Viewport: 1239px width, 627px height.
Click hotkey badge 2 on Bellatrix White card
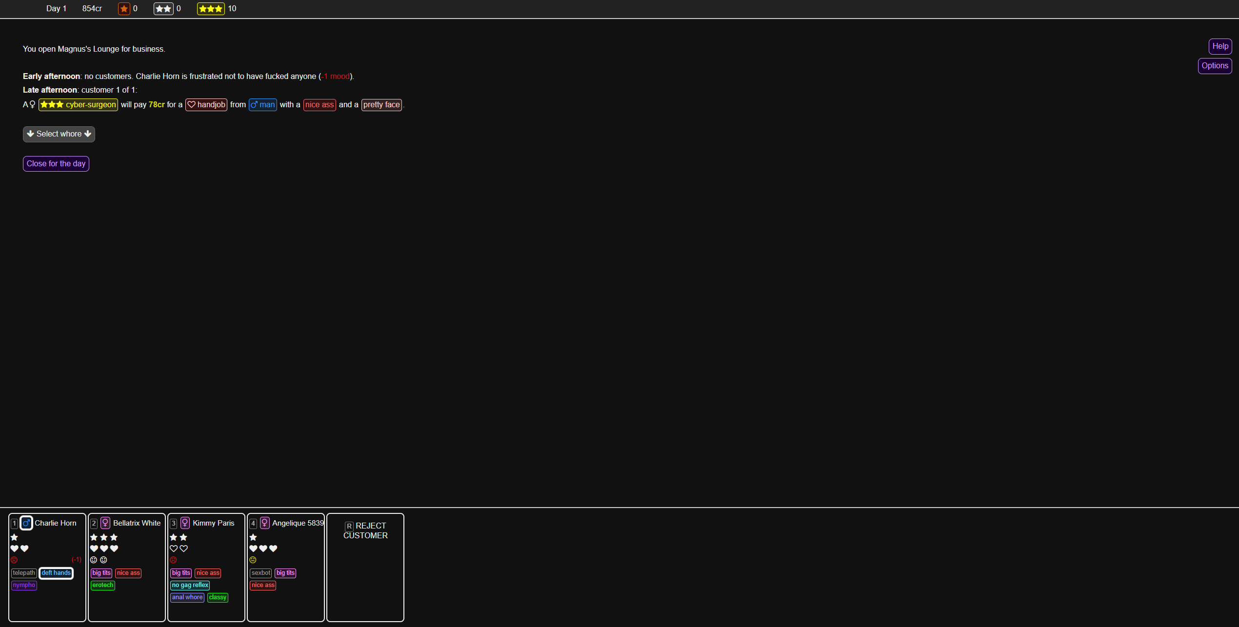pos(94,524)
